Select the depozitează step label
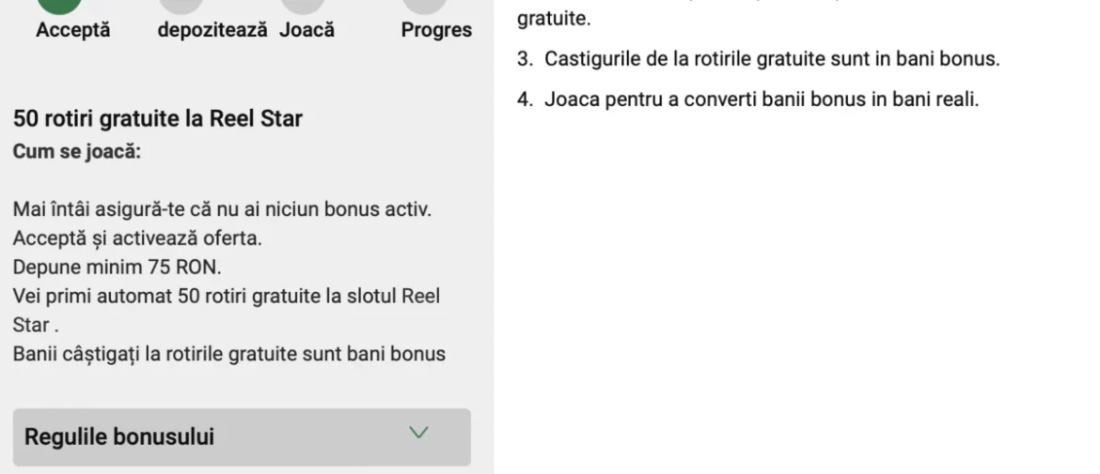 tap(212, 30)
